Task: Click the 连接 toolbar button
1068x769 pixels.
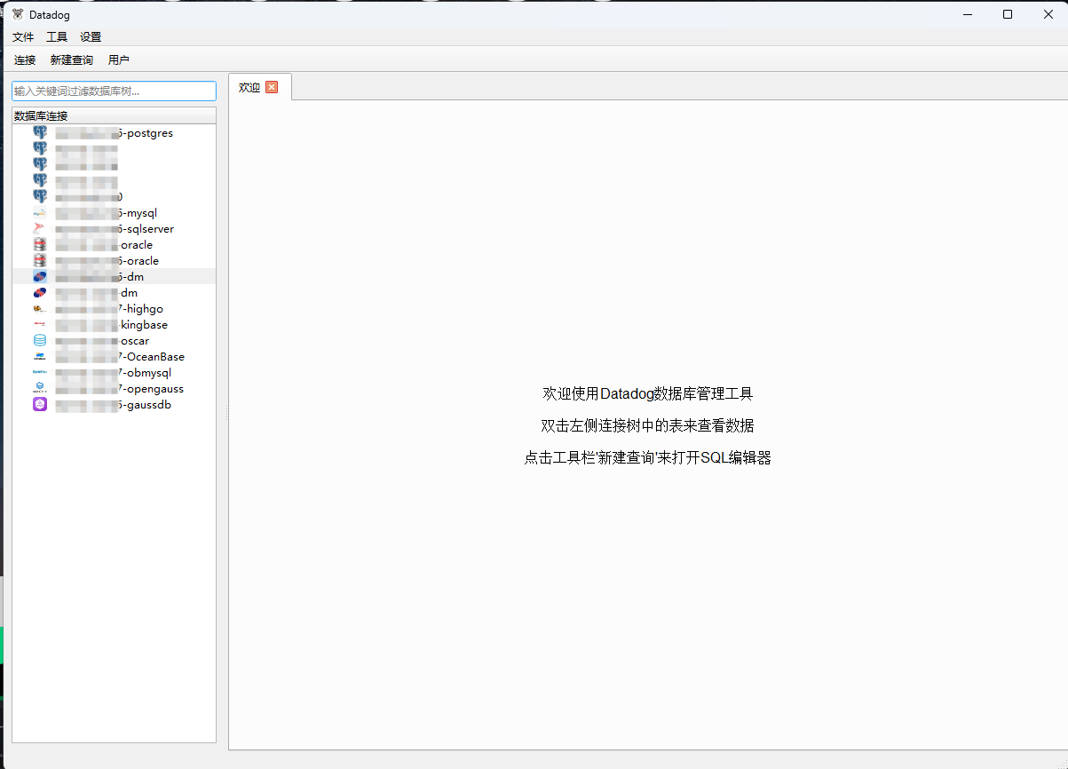Action: [25, 59]
